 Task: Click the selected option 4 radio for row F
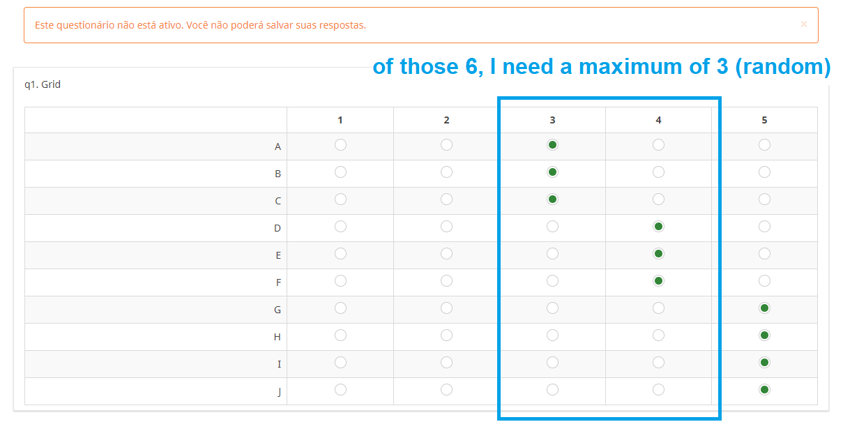point(658,281)
